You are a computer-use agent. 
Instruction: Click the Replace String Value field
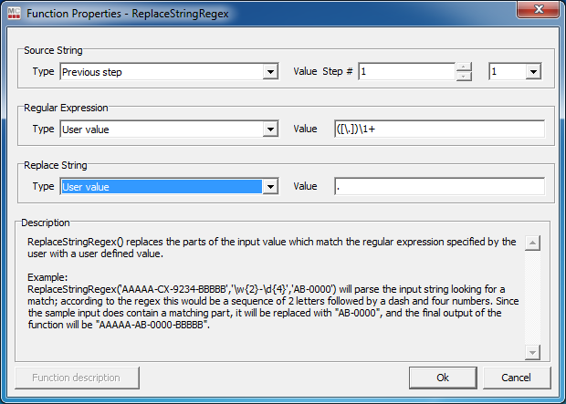pos(440,186)
